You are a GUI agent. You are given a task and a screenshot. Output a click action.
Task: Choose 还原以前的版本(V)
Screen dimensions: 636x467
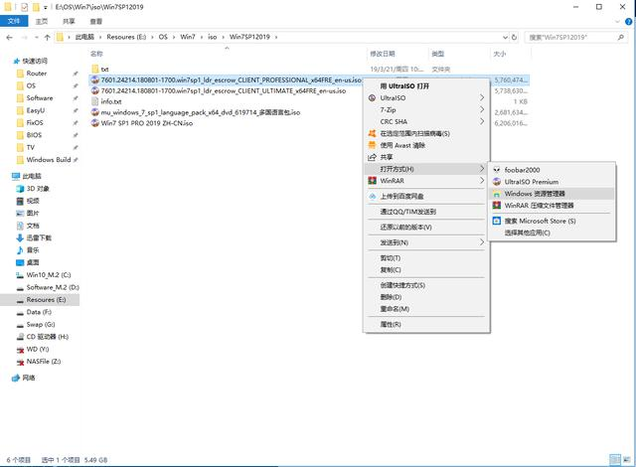(x=405, y=227)
